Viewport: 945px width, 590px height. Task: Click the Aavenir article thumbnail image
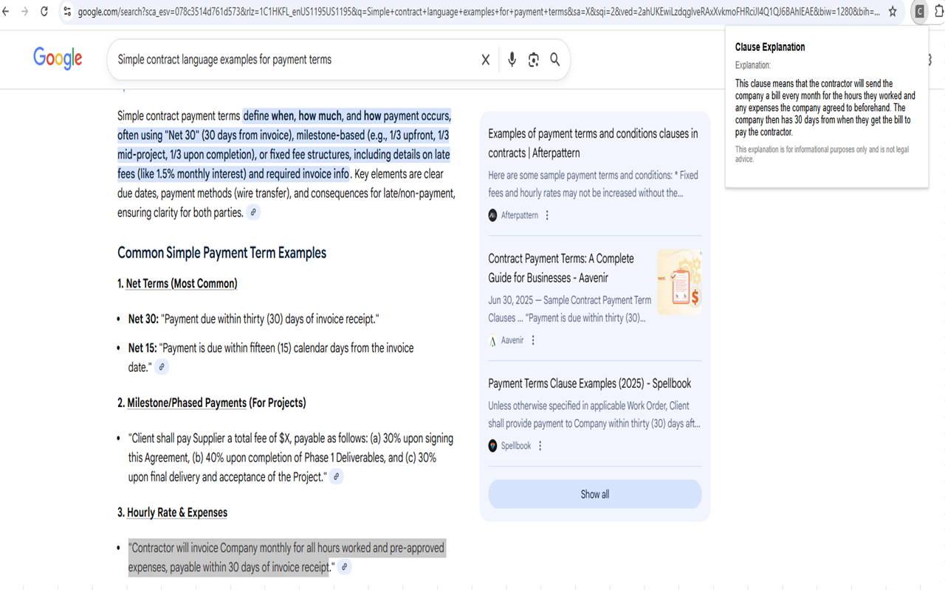[680, 281]
